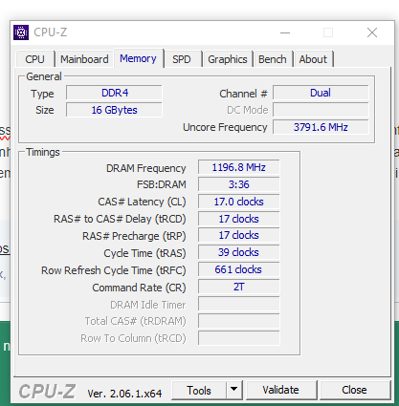Click the Validate button
This screenshot has width=399, height=406.
click(280, 390)
